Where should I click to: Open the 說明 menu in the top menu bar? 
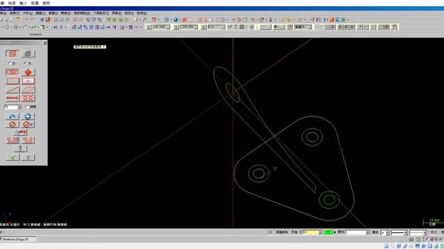[x=46, y=3]
